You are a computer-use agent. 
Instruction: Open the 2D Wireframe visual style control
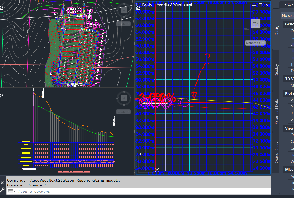[179, 4]
